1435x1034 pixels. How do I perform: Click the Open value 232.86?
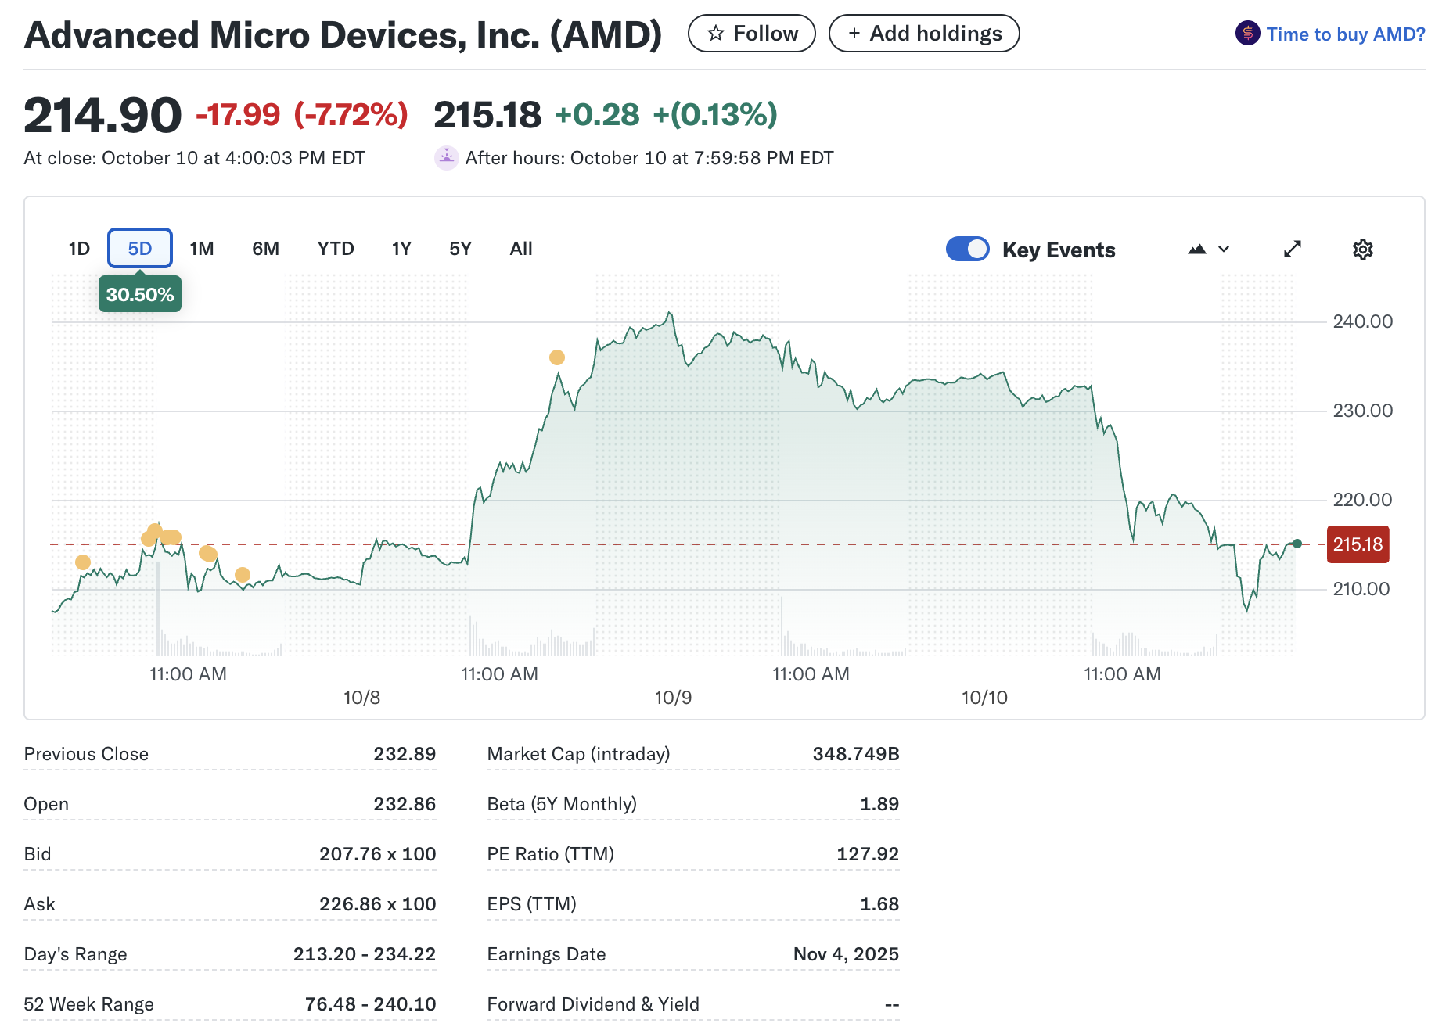click(405, 804)
